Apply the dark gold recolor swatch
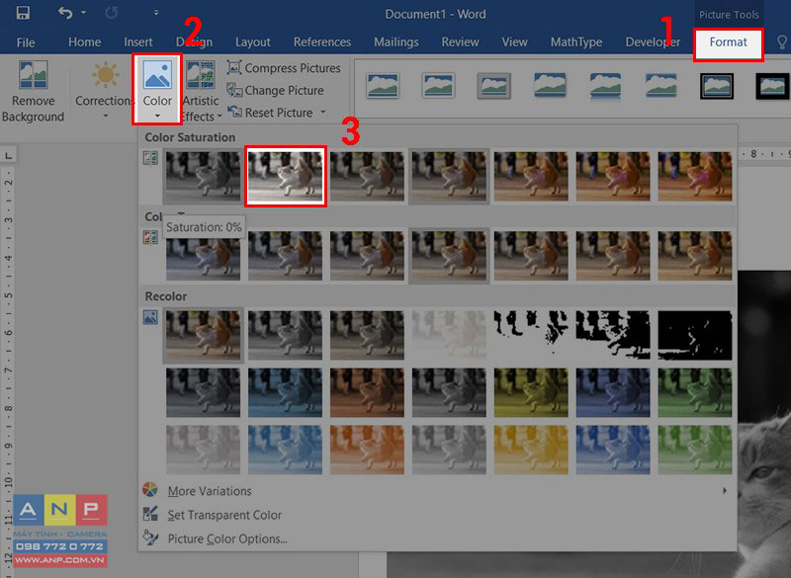The width and height of the screenshot is (791, 578). (x=531, y=392)
